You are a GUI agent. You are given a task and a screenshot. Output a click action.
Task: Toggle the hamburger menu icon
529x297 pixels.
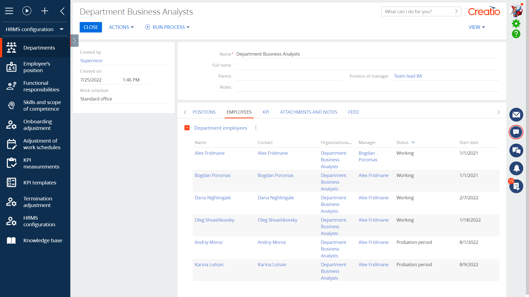click(9, 11)
